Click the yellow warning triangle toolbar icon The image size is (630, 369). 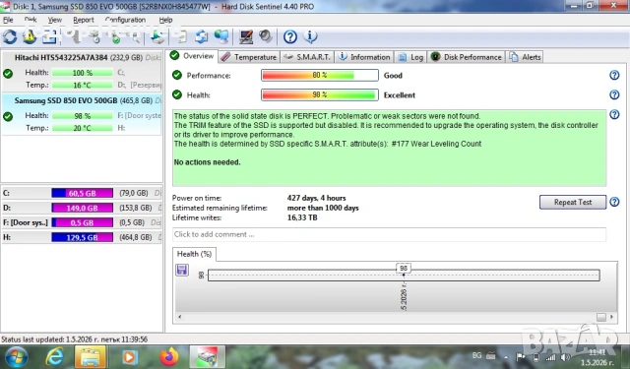[x=29, y=37]
